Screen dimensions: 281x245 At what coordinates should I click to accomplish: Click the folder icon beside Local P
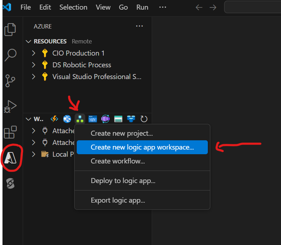coord(45,154)
